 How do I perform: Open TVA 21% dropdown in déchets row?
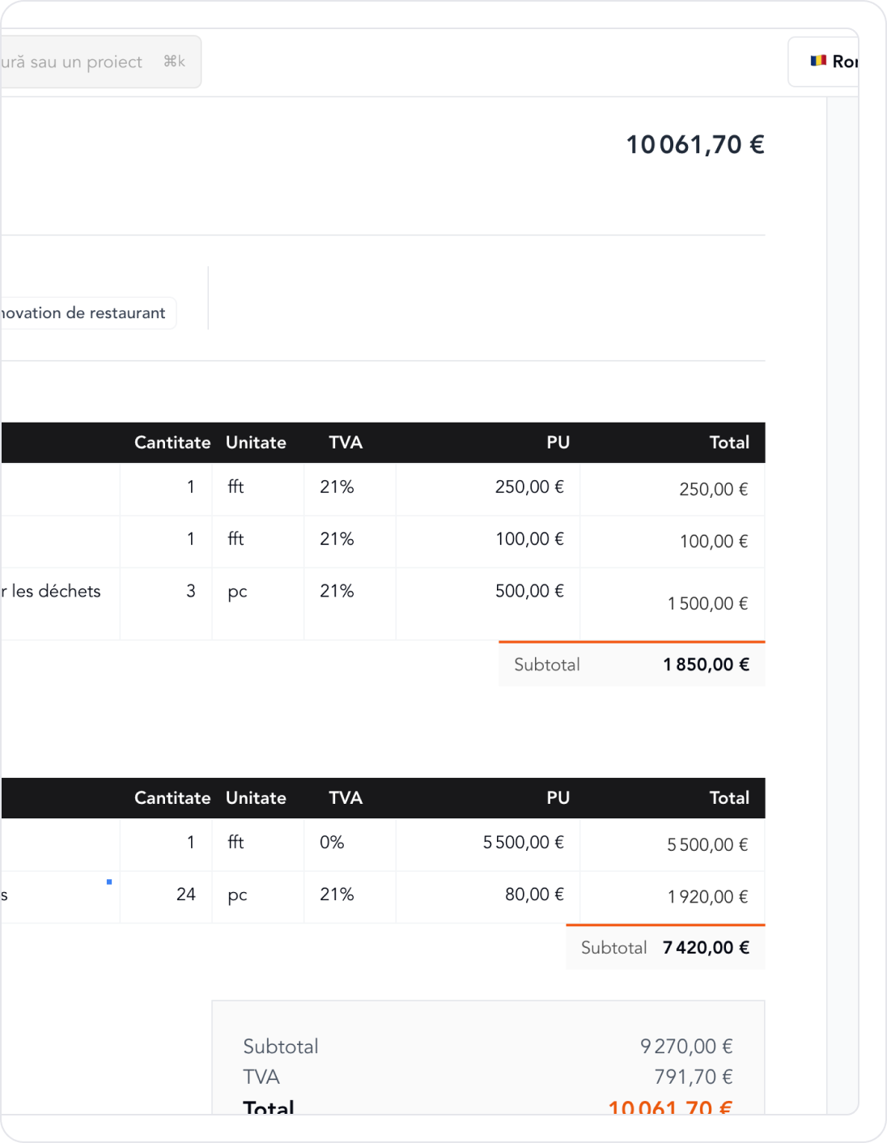point(337,592)
